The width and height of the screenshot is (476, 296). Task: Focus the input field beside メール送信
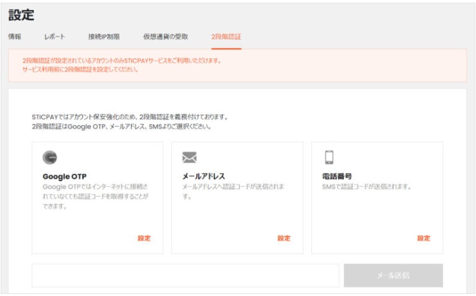185,275
